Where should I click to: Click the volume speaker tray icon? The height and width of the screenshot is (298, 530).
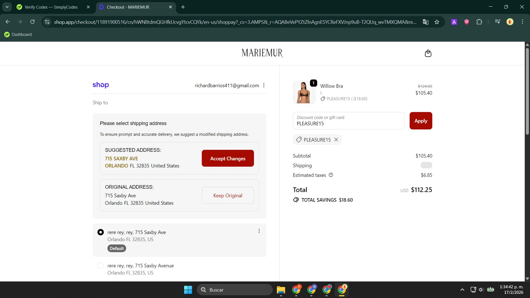coord(481,290)
